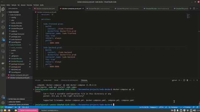Click the editor minimap
The height and width of the screenshot is (112, 200).
188,16
